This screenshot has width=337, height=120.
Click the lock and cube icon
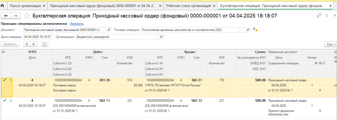coord(255,29)
